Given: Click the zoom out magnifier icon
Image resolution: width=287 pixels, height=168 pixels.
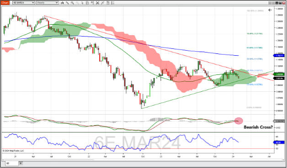Looking at the screenshot, I should 77,3.
